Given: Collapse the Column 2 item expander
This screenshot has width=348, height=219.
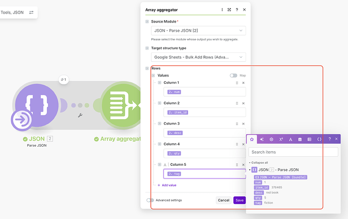Looking at the screenshot, I should pyautogui.click(x=159, y=103).
